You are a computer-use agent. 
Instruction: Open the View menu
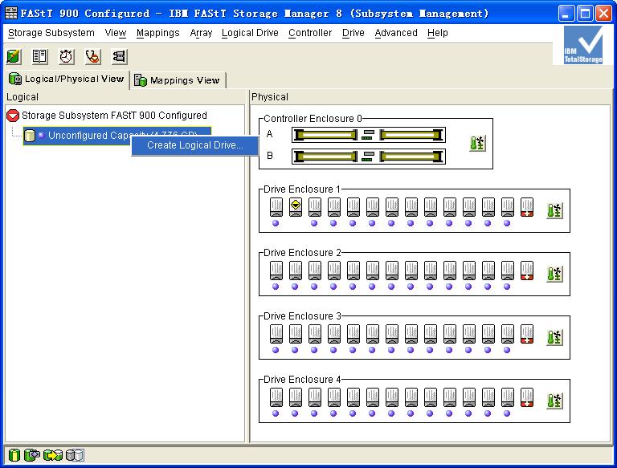point(116,33)
